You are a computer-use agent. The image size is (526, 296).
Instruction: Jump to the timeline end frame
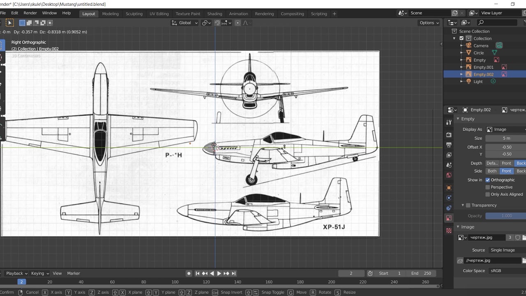click(x=234, y=273)
